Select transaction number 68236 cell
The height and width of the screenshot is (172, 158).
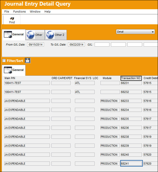(x=131, y=128)
